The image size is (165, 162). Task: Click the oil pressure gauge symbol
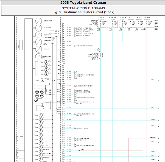pos(39,57)
